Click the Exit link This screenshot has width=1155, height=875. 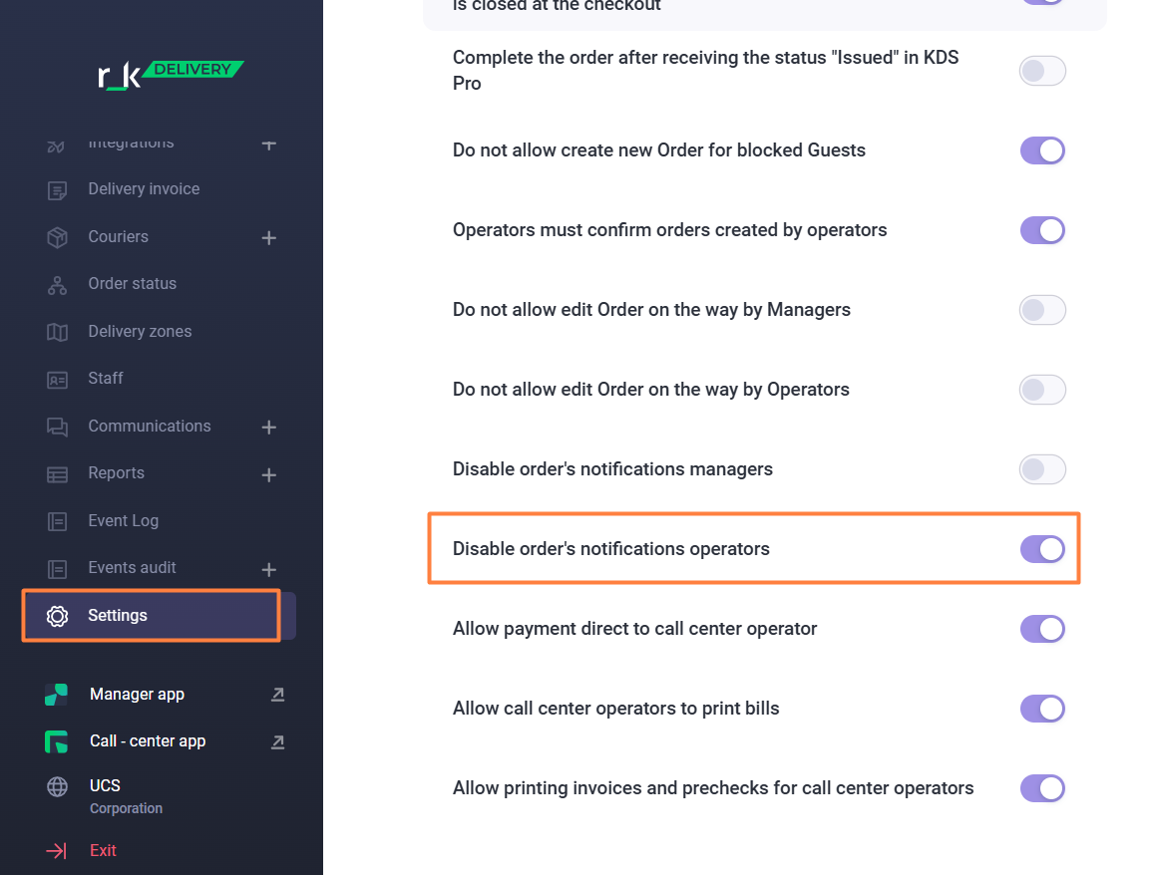pos(103,851)
